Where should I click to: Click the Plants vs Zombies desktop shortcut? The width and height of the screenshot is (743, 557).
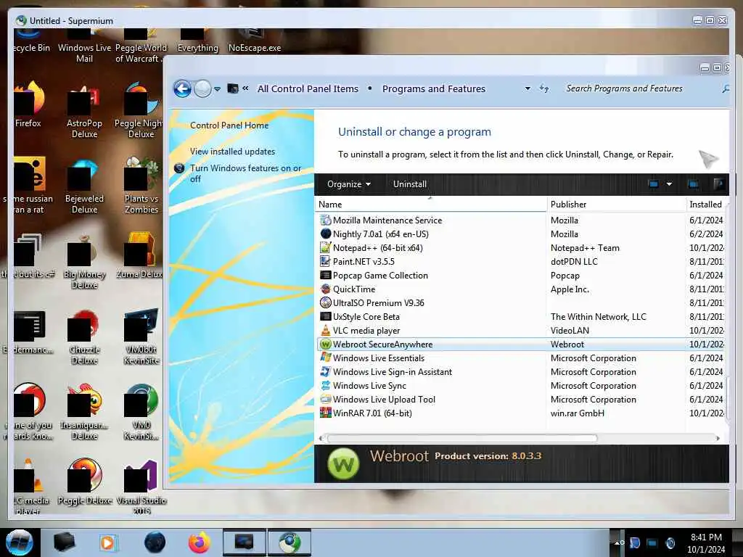[x=141, y=186]
